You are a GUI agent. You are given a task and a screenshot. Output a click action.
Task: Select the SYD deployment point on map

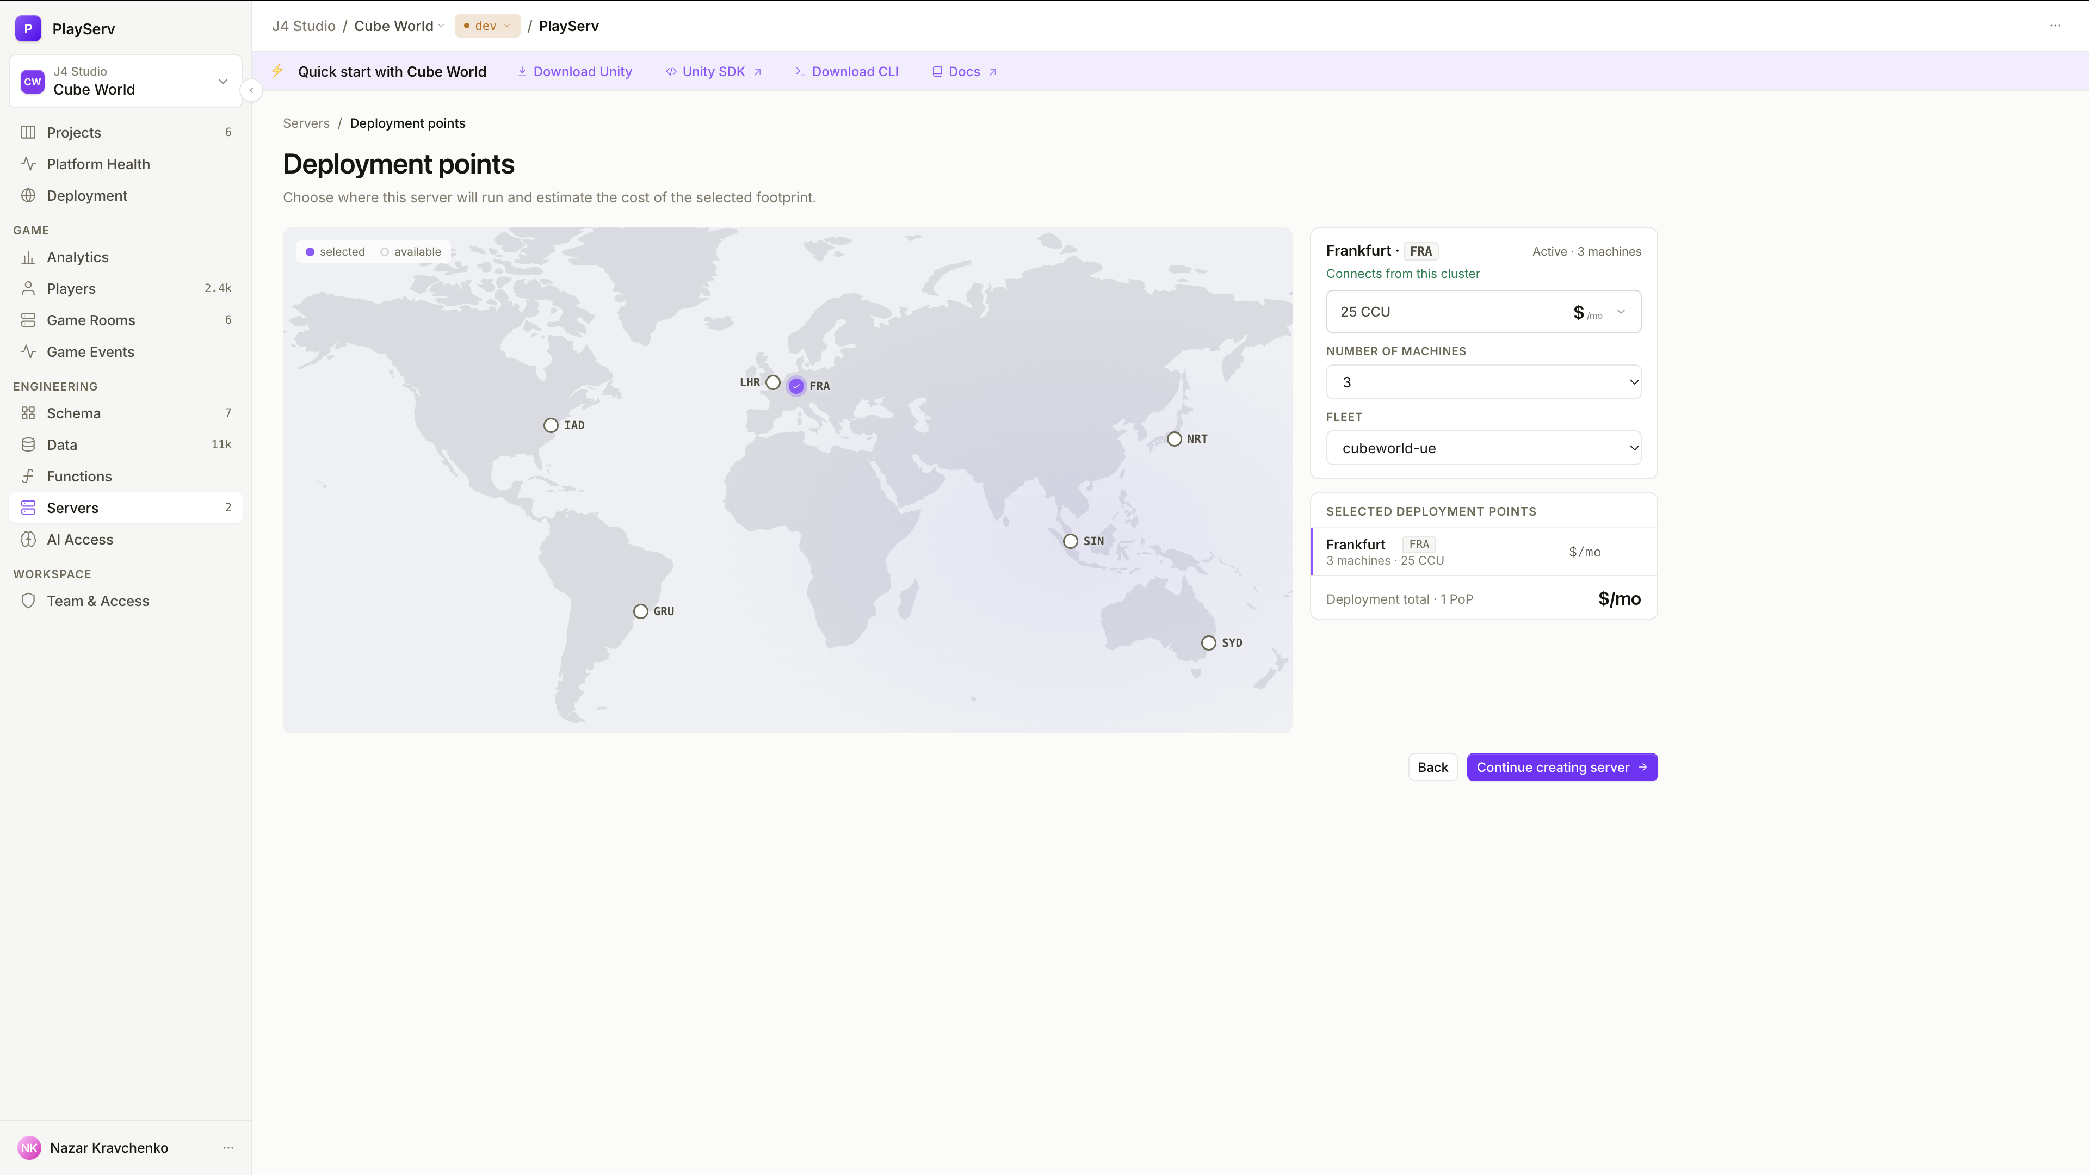point(1208,643)
